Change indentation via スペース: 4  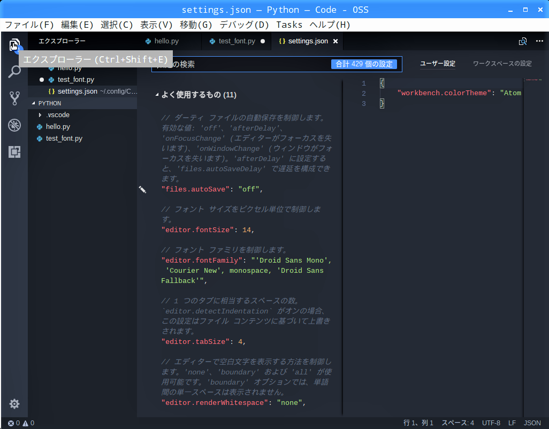pyautogui.click(x=458, y=423)
